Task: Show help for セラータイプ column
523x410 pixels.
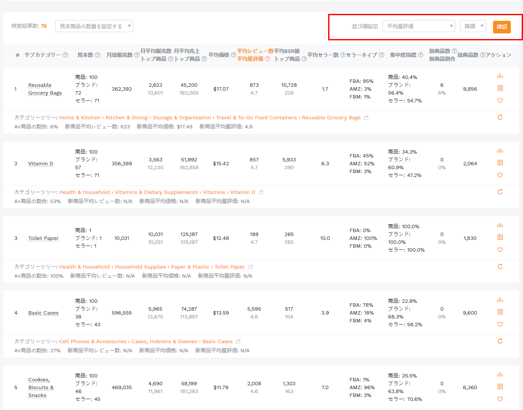Action: pos(382,55)
